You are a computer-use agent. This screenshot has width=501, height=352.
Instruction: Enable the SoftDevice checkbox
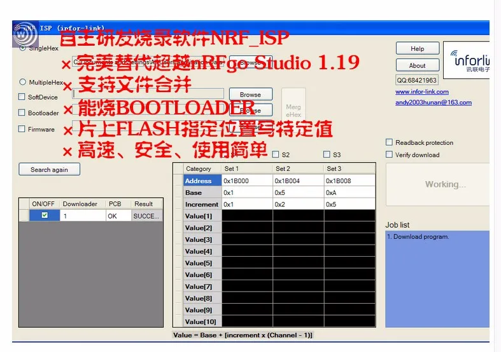pos(22,97)
